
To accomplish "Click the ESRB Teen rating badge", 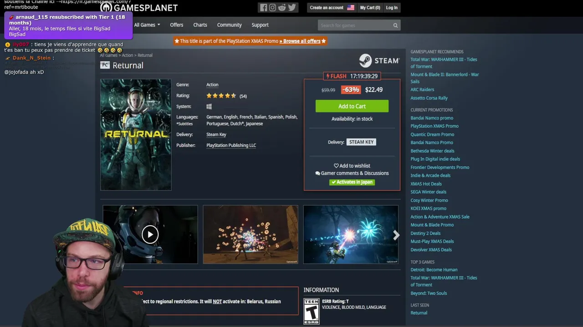I will [312, 312].
